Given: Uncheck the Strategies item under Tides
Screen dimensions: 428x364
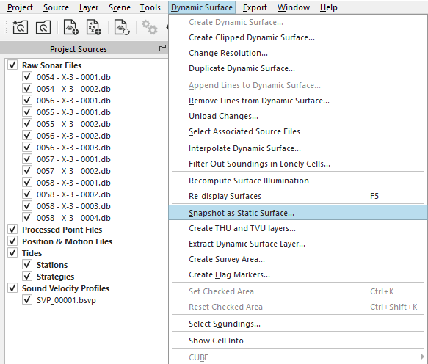Looking at the screenshot, I should (x=27, y=277).
